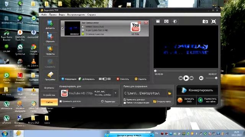Toggle the list view mode switch

tap(105, 79)
